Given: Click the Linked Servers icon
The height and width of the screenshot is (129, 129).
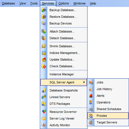Looking at the screenshot, I should (x=44, y=97).
